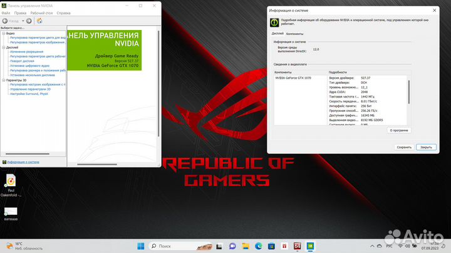Click the Версия драйвера row value 527.37
The height and width of the screenshot is (253, 451).
(x=366, y=77)
